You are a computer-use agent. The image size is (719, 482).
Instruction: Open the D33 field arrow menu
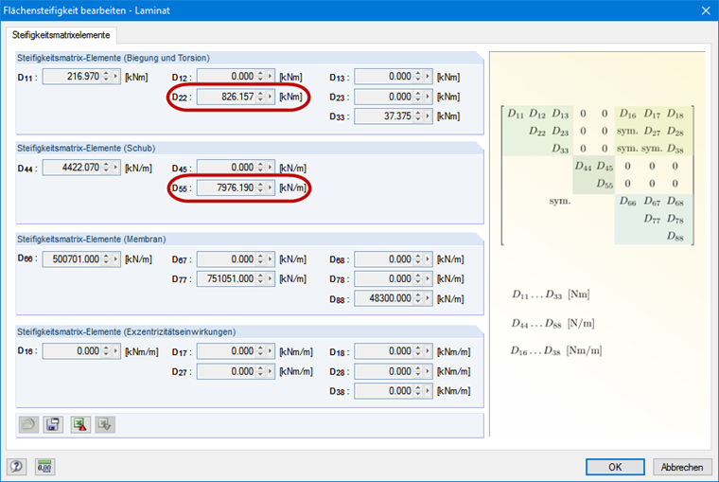pyautogui.click(x=428, y=116)
